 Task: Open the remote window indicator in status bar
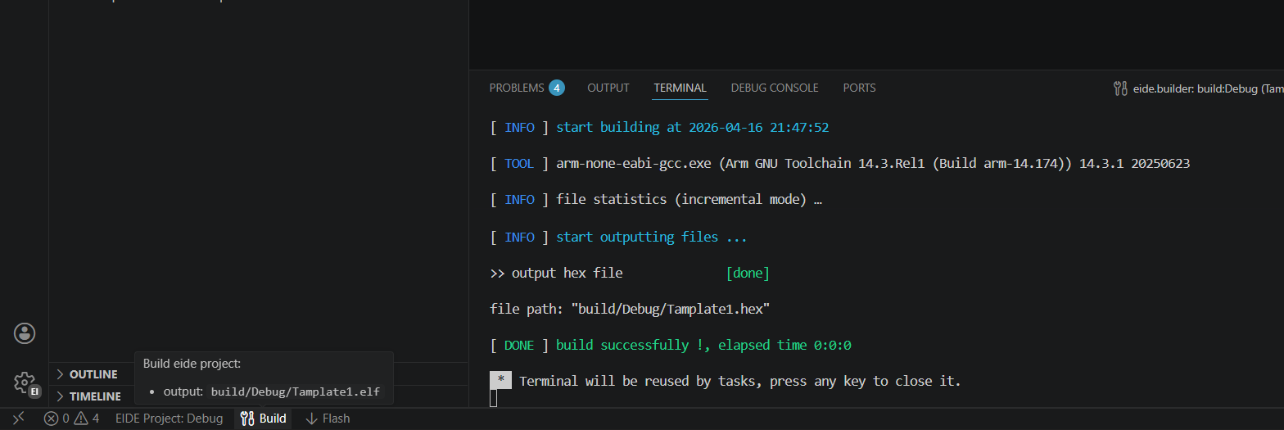coord(18,419)
